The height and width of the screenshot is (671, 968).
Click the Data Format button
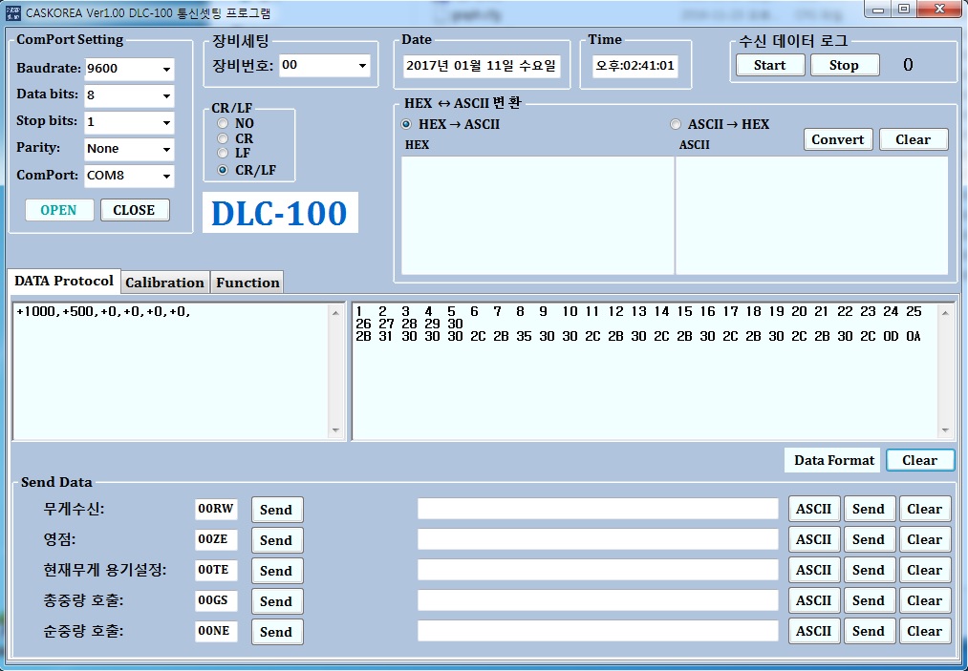click(832, 461)
